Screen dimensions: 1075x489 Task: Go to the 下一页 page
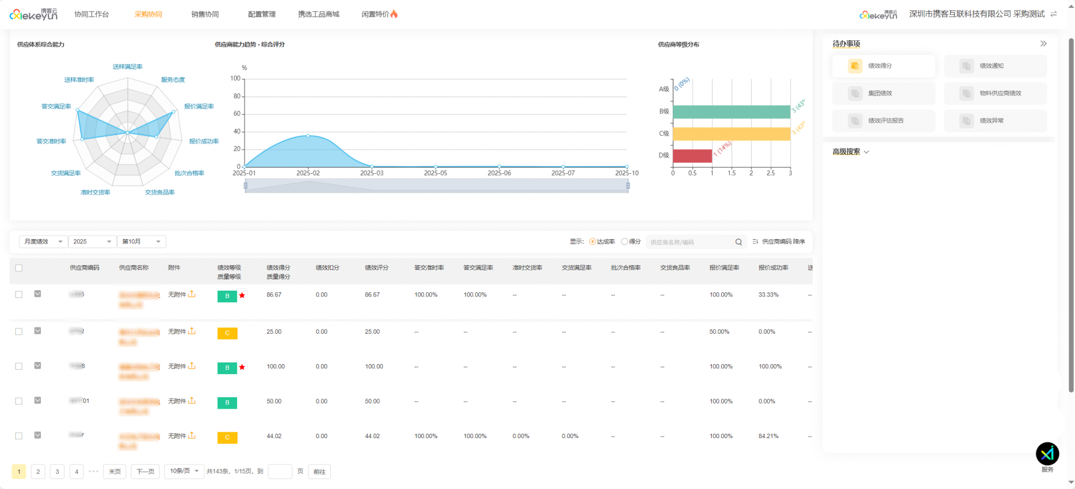[145, 472]
